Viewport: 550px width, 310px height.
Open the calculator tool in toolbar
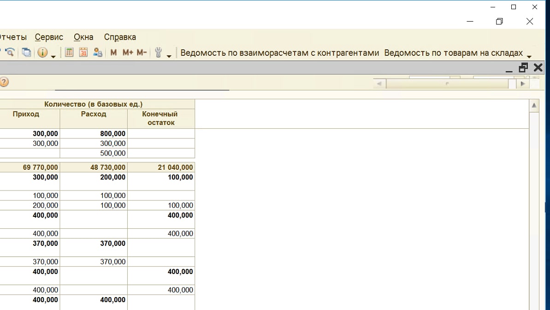(69, 53)
